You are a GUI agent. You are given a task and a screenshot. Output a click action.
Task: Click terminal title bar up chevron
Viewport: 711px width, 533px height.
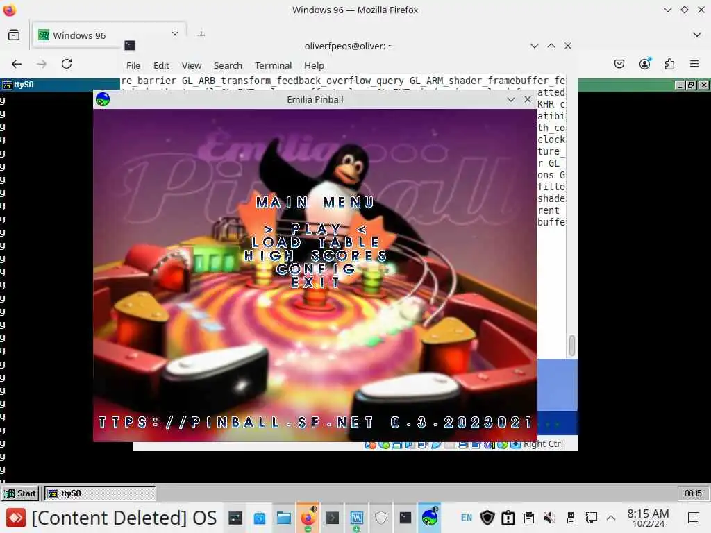[551, 46]
